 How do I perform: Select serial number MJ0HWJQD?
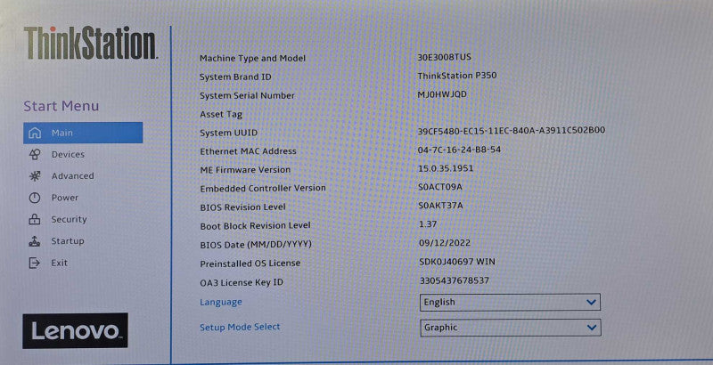pos(442,94)
